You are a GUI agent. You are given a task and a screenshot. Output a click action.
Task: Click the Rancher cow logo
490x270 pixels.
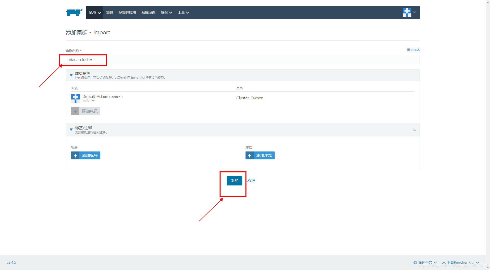[x=74, y=12]
